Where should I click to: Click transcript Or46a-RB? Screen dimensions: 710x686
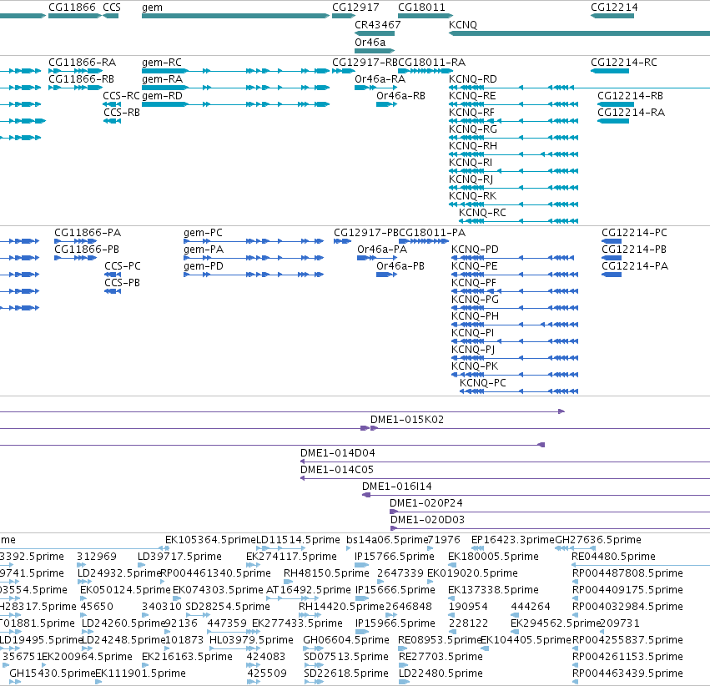click(x=386, y=104)
